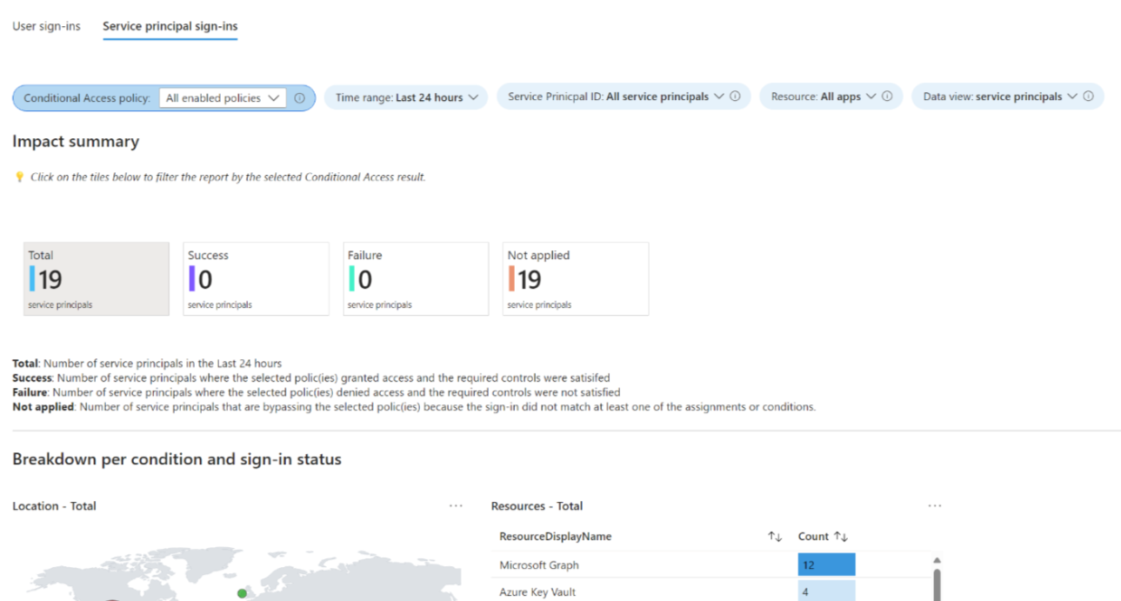Click the info icon beside the Resource filter

887,96
